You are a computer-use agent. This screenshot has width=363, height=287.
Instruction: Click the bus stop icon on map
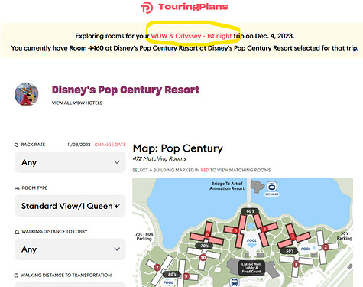click(235, 282)
